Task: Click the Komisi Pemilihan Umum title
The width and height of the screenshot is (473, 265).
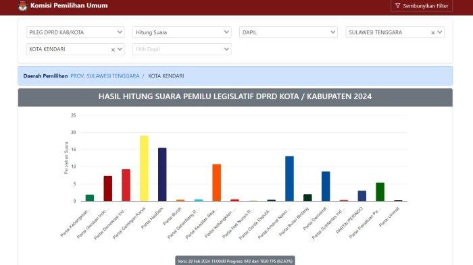Action: pos(69,5)
